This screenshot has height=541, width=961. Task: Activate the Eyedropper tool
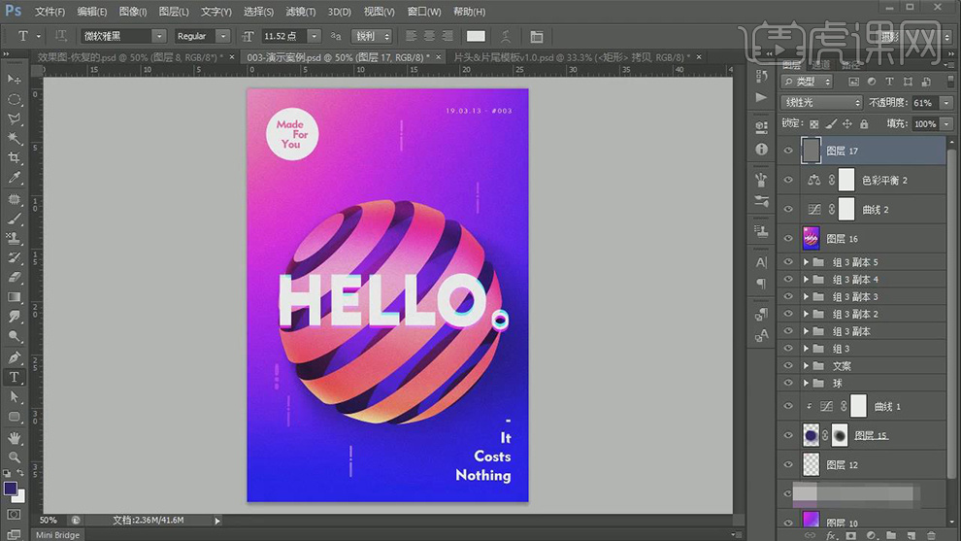14,179
